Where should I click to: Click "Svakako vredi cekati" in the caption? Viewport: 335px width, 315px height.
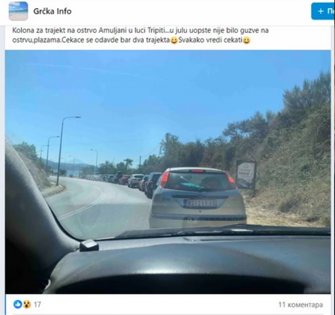(210, 40)
